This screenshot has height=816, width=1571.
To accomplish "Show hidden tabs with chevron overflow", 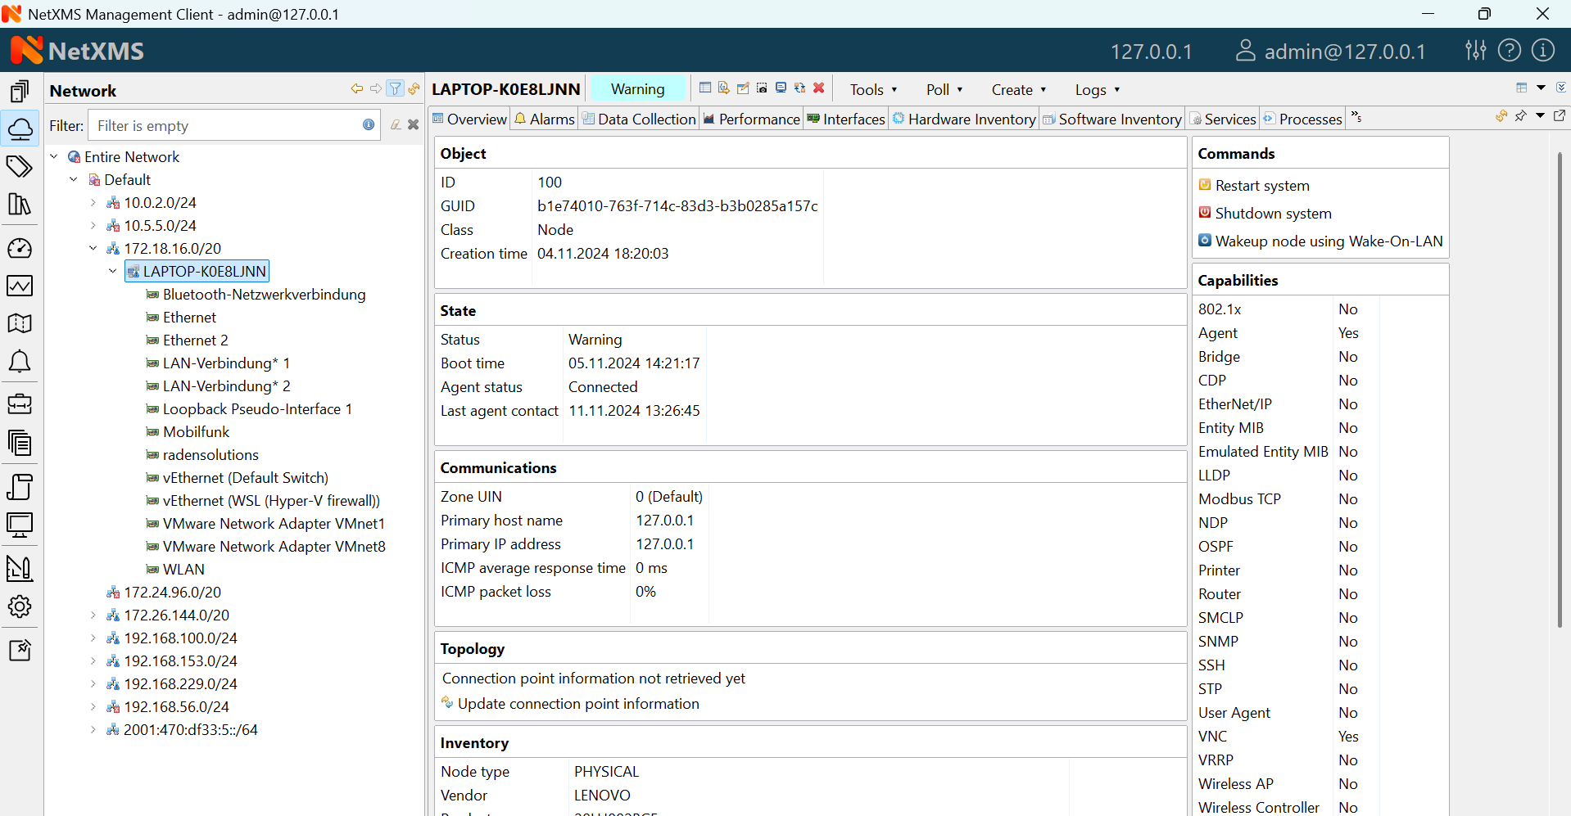I will [x=1356, y=118].
